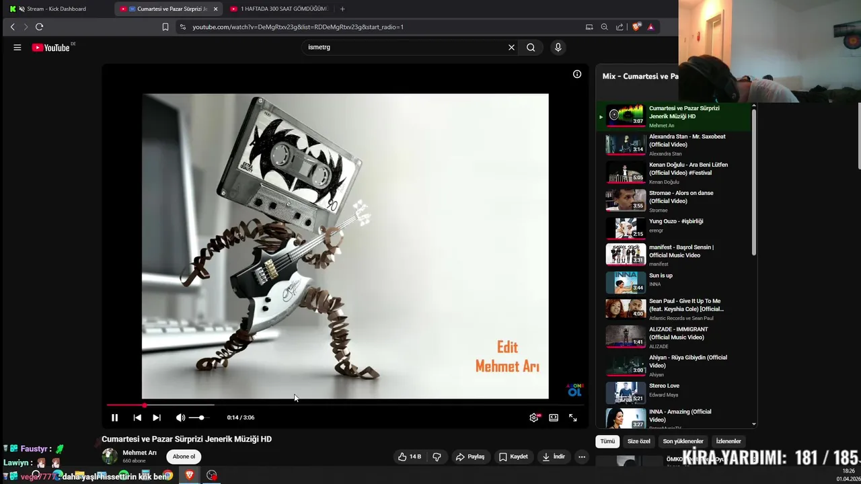Select Son yüklenenler filter chip
861x484 pixels.
click(x=683, y=441)
